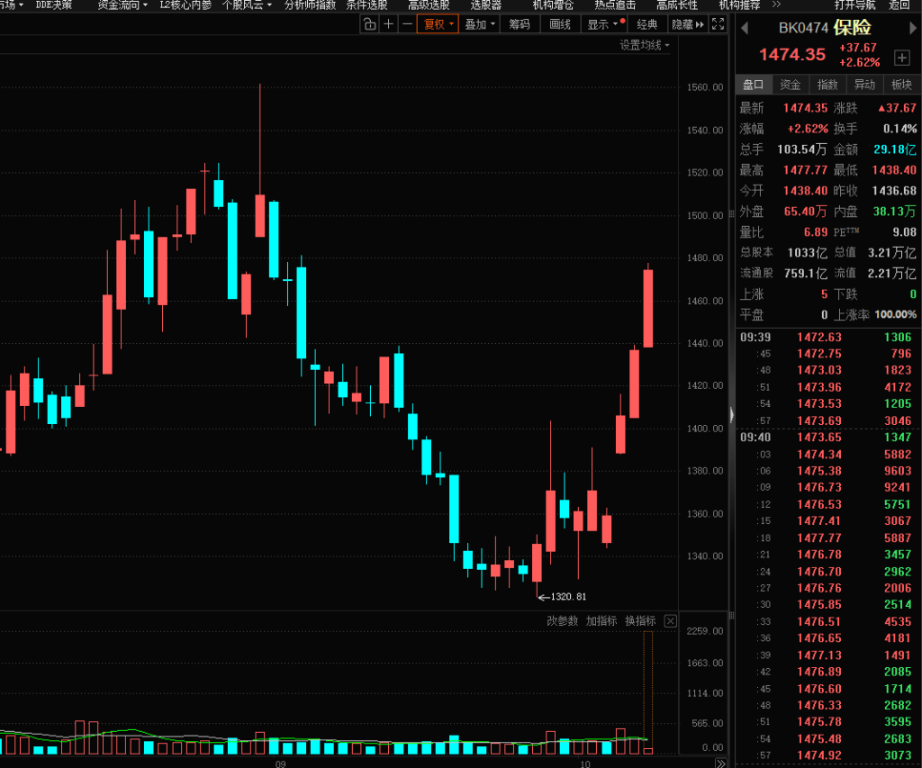
Task: Toggle fullscreen chart expand icon
Action: 719,24
